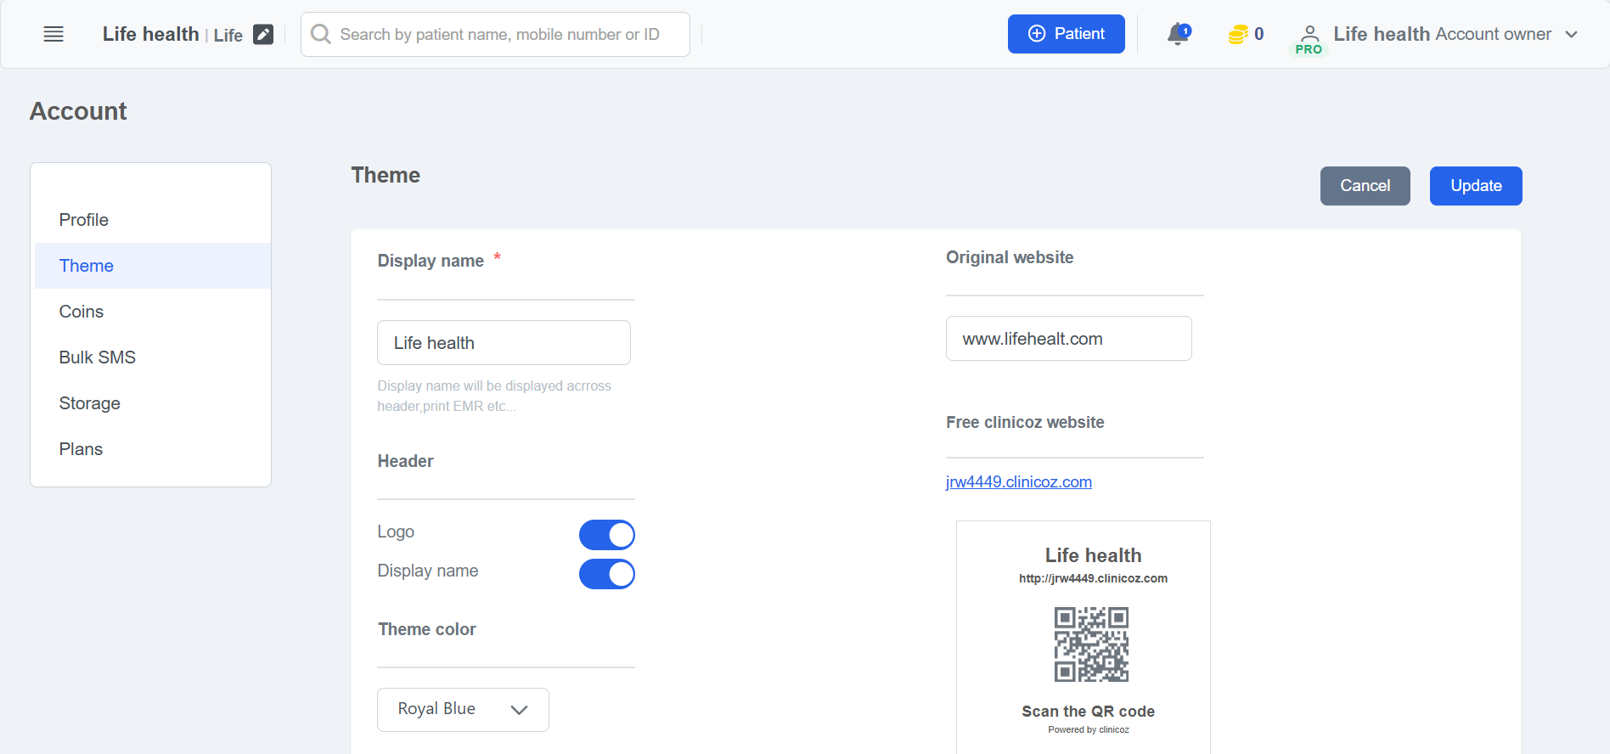Open the Royal Blue theme color dropdown
The width and height of the screenshot is (1610, 754).
pyautogui.click(x=463, y=709)
